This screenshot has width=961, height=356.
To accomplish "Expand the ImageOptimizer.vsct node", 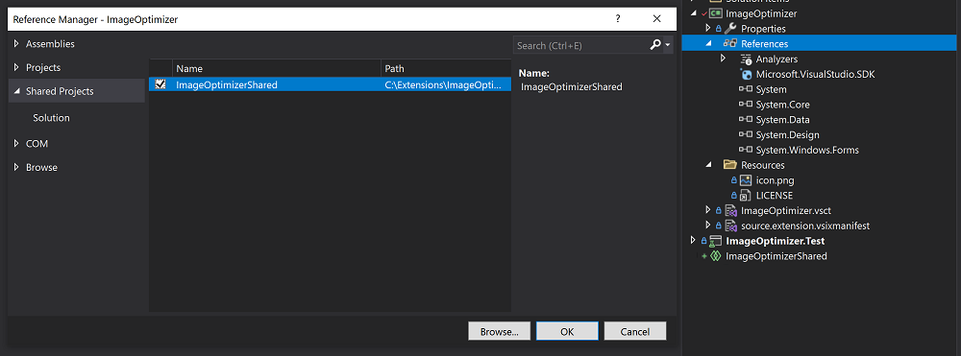I will pos(708,210).
